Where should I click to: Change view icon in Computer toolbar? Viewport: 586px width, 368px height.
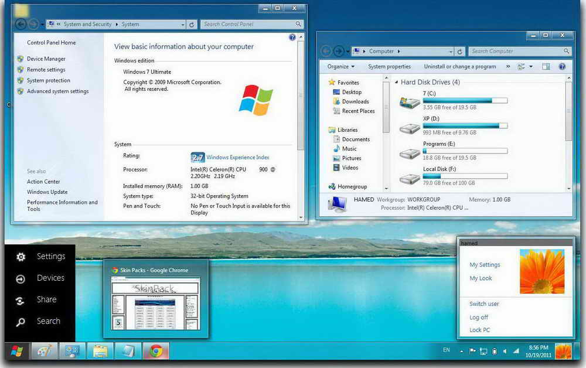coord(521,66)
